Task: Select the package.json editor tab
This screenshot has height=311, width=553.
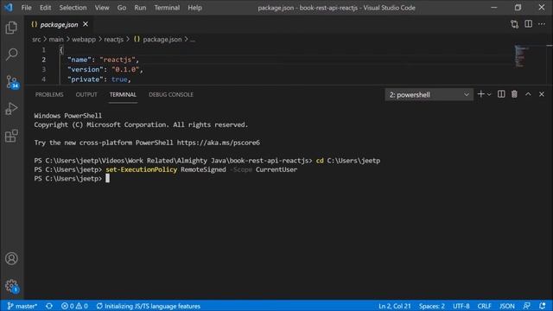Action: coord(59,24)
